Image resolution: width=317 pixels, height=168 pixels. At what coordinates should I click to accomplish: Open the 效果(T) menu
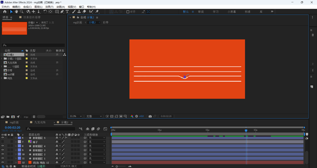(x=50, y=7)
